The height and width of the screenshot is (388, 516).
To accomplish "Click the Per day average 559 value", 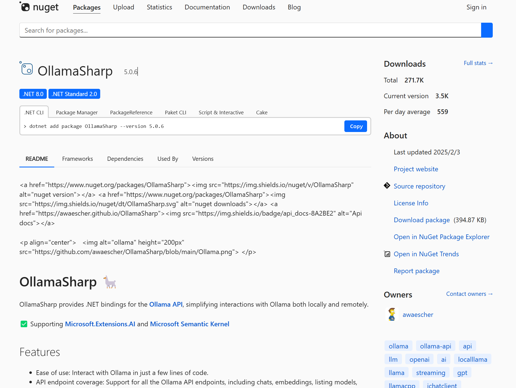I will 442,112.
